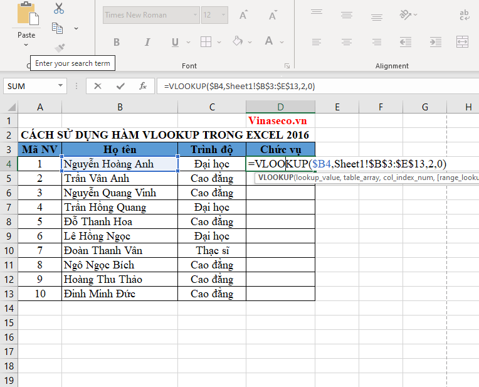Click the Cut scissors icon
This screenshot has height=387, width=479.
coord(59,8)
